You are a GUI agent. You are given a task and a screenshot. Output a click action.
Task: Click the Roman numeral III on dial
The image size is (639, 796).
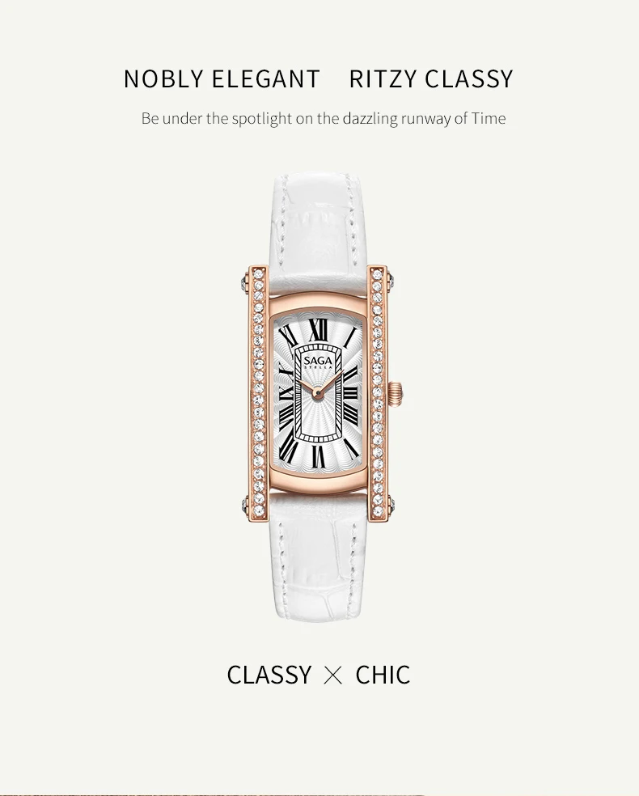(349, 392)
